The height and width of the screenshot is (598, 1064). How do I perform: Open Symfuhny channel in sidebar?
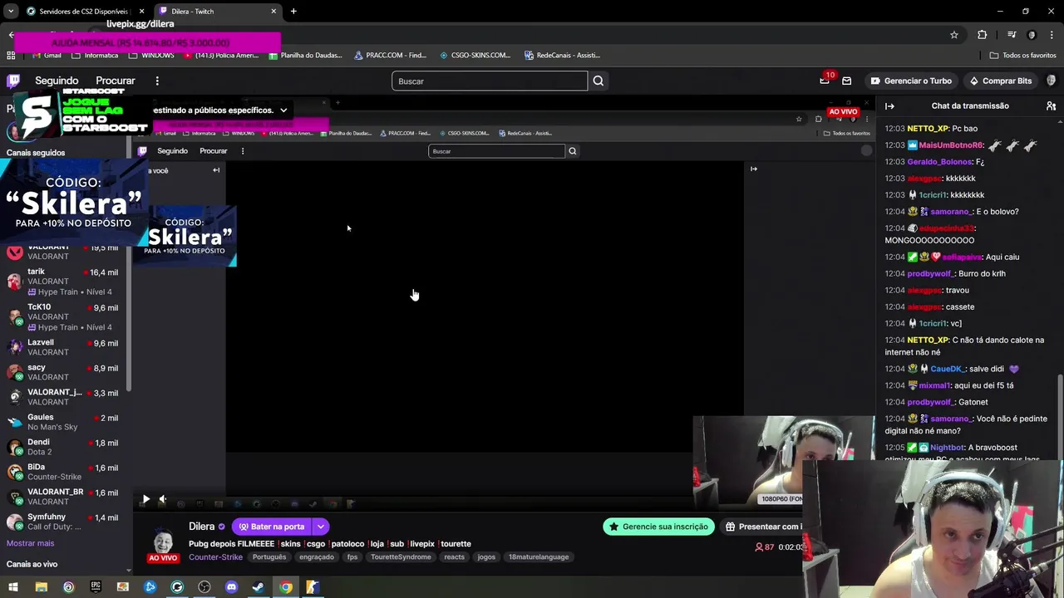(x=66, y=522)
